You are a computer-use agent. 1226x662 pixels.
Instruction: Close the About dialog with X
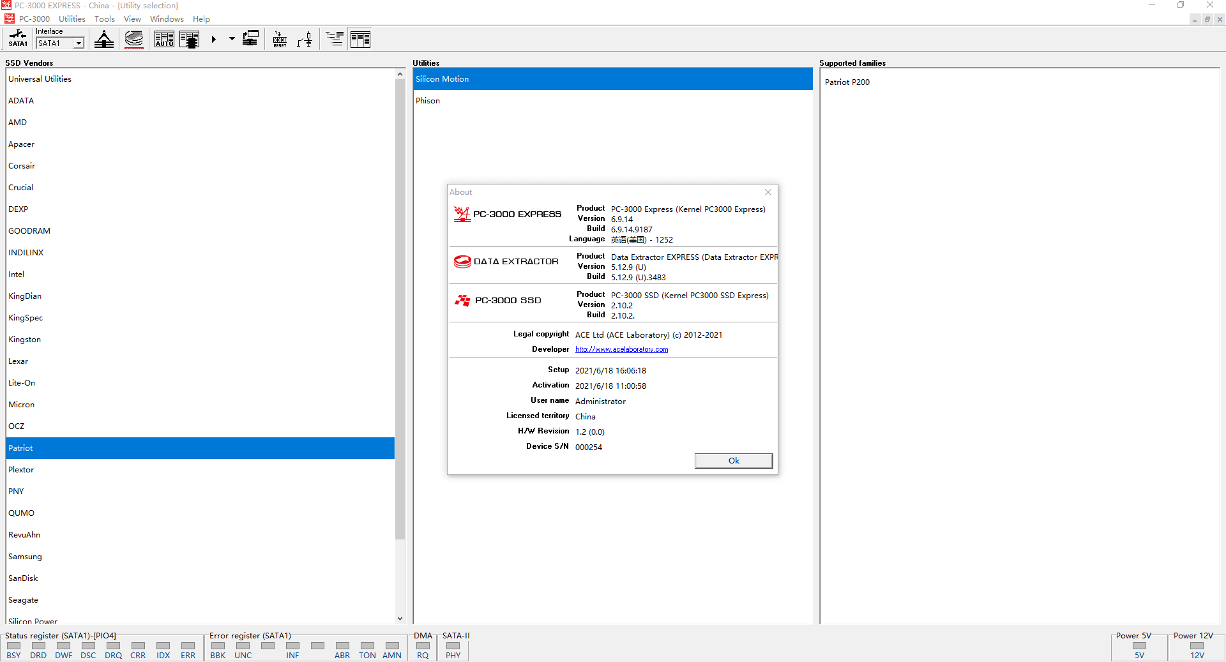coord(768,192)
